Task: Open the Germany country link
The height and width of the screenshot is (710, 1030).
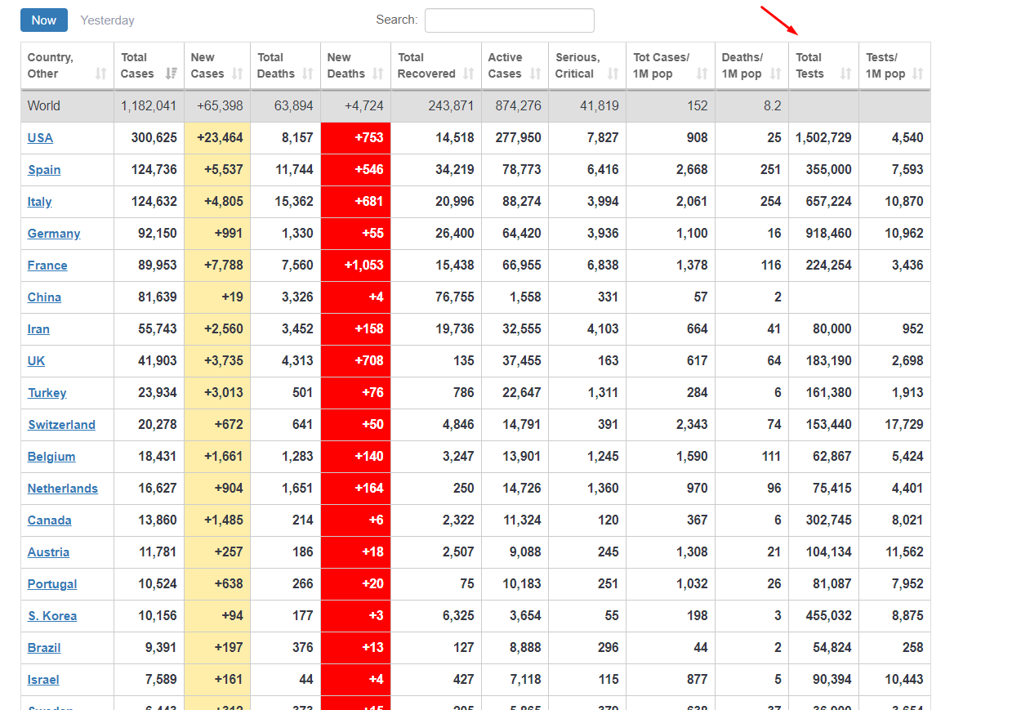Action: pyautogui.click(x=54, y=233)
